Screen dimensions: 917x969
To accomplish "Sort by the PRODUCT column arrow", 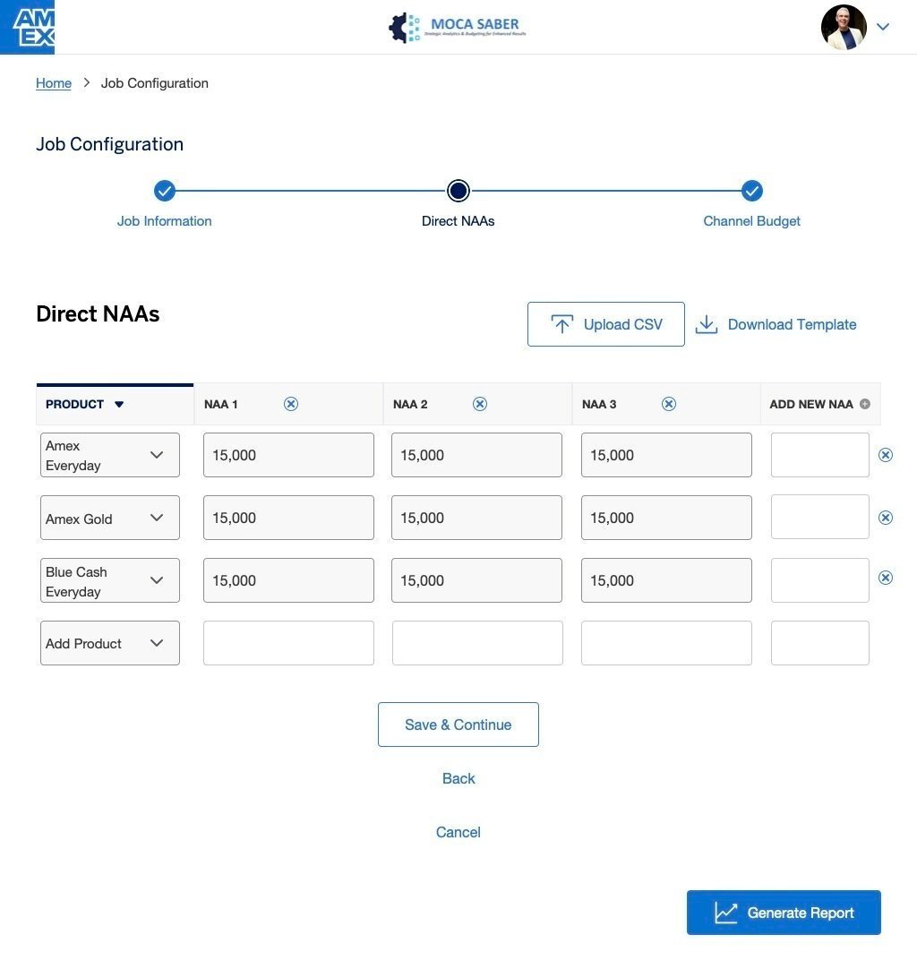I will 119,404.
